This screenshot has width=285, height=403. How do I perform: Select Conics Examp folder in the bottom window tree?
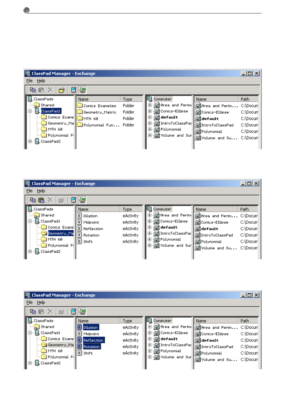click(x=61, y=339)
